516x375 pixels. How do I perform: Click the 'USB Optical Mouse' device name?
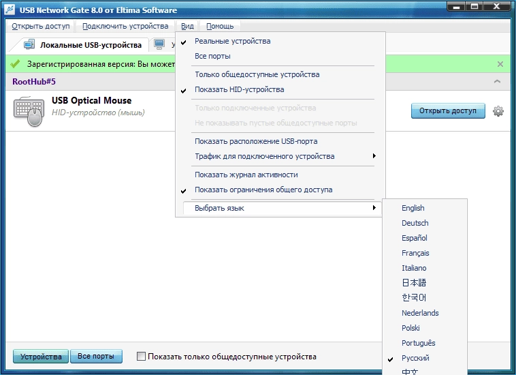91,100
